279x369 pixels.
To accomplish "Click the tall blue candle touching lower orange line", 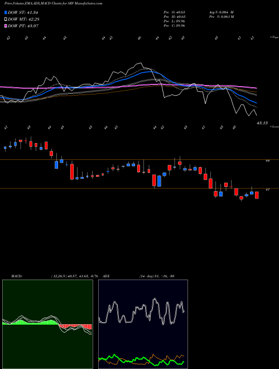I will point(159,181).
